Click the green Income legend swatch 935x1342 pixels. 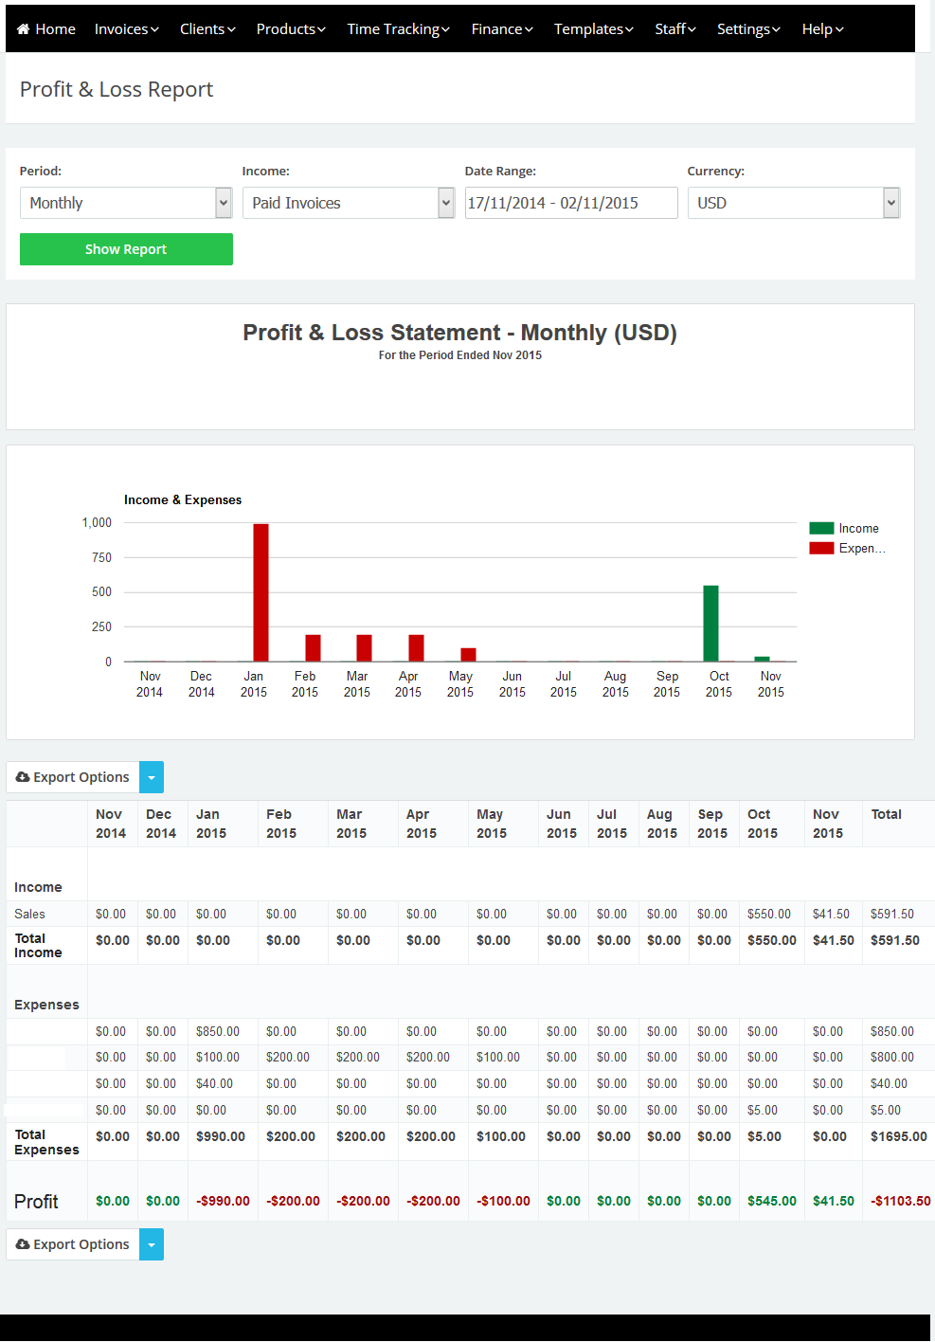821,528
